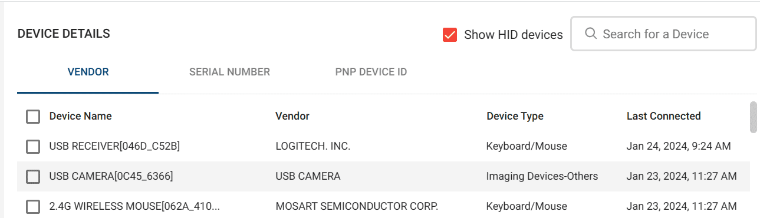
Task: Sort by Vendor column header
Action: 292,116
